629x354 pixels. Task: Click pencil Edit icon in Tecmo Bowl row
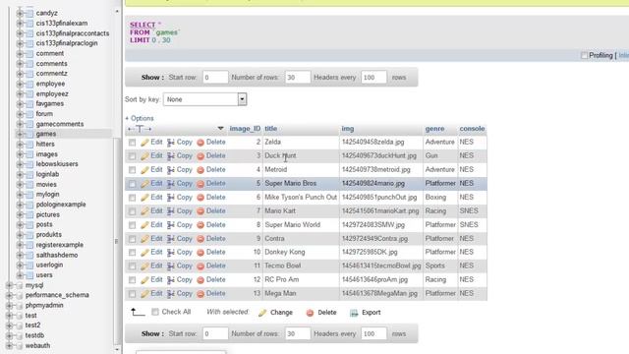click(144, 266)
